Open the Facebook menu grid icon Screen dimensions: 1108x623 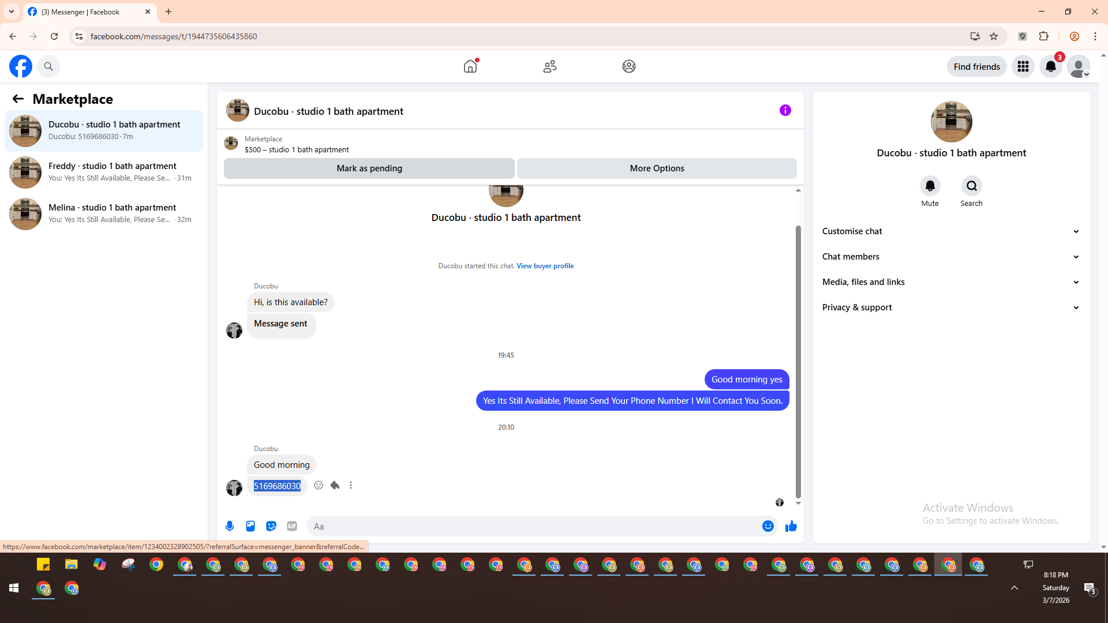click(x=1023, y=66)
